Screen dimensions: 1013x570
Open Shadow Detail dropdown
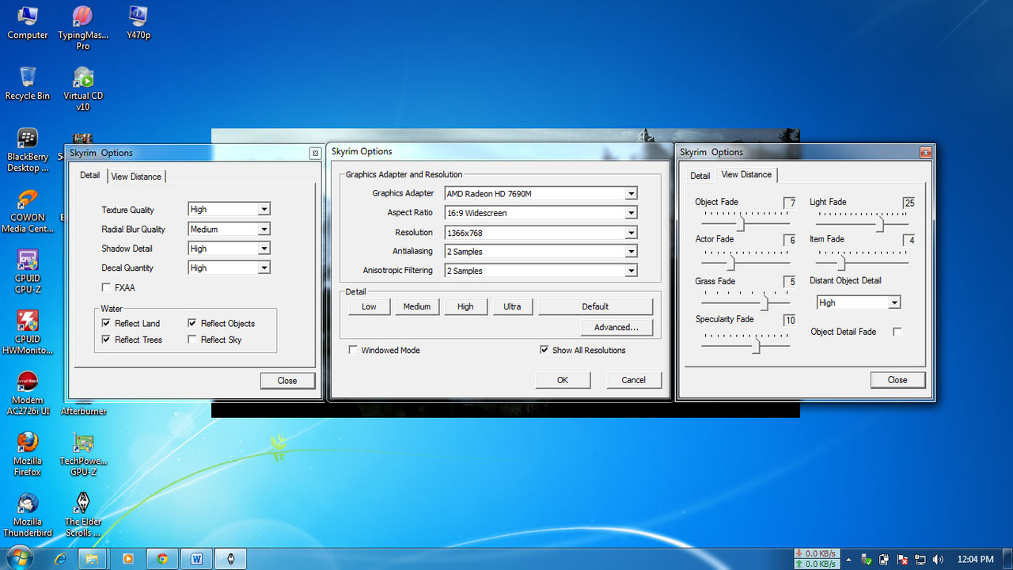(230, 249)
